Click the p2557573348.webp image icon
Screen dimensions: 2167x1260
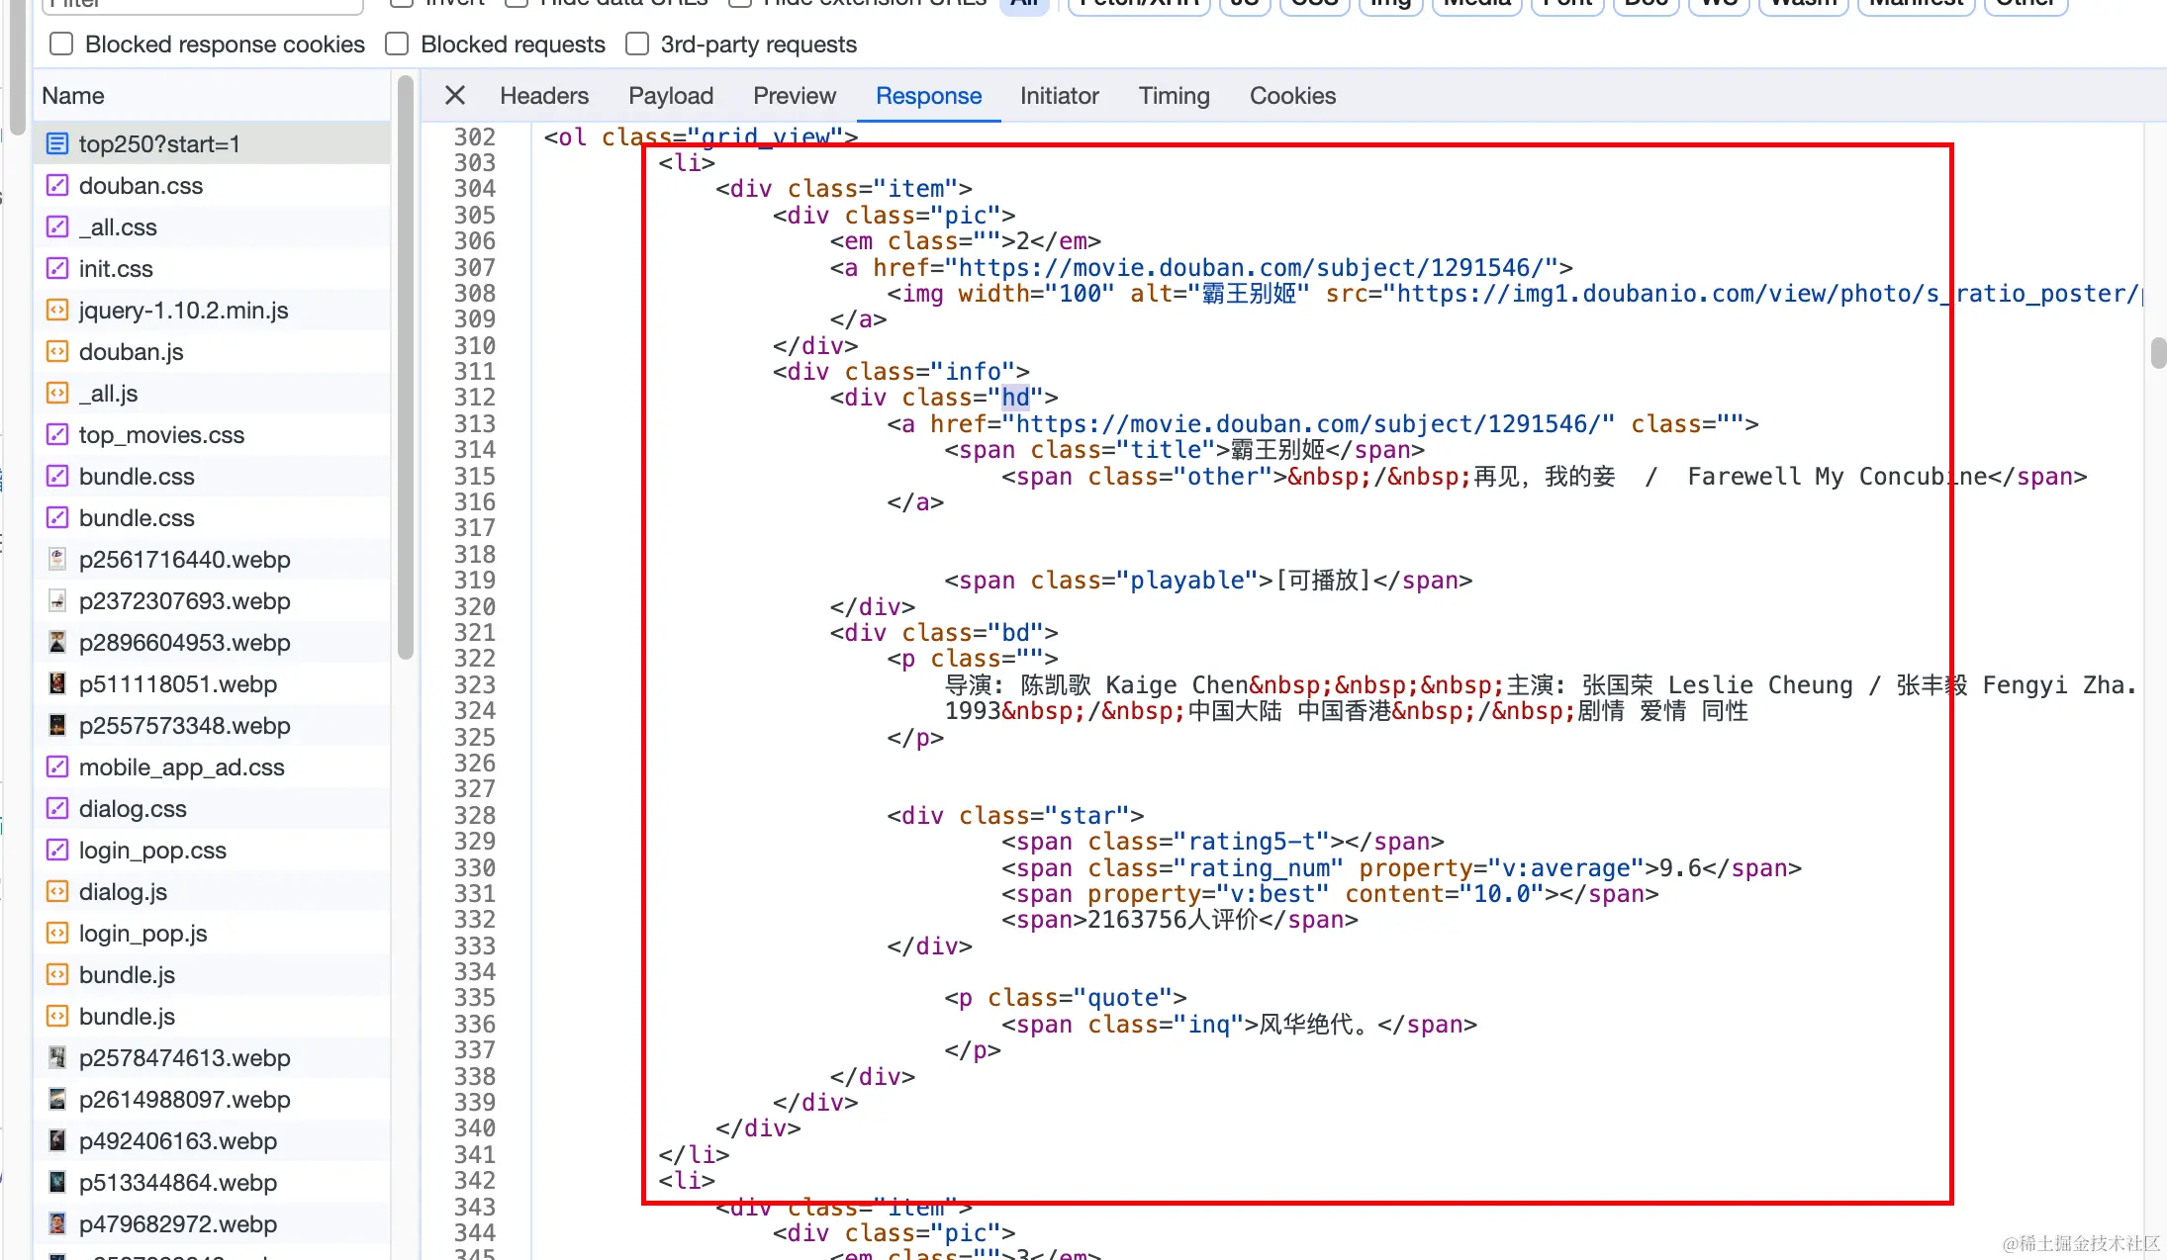click(x=57, y=726)
